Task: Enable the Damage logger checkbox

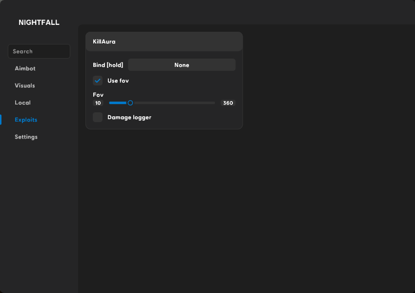Action: point(98,117)
